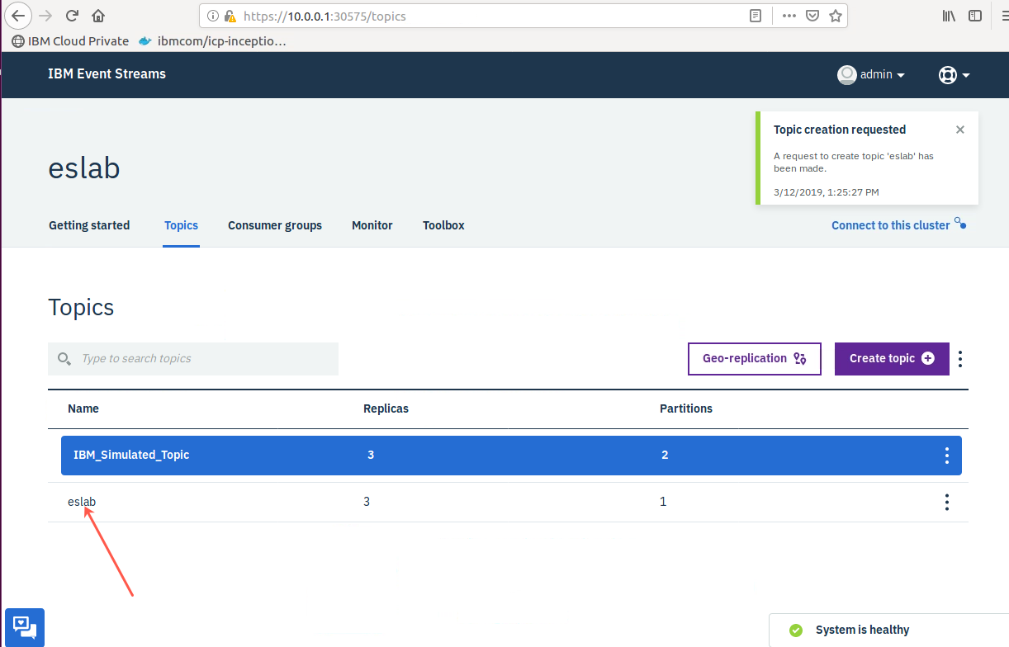Open the admin user dropdown
The image size is (1009, 647).
click(x=871, y=74)
